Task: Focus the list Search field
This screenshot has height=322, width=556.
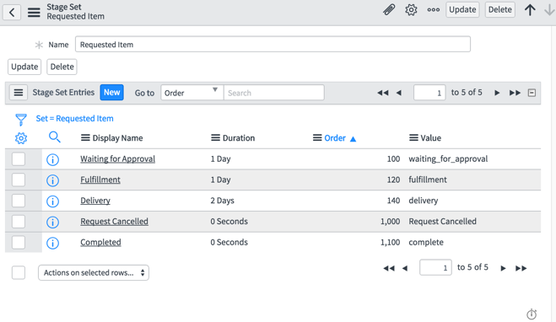Action: click(x=273, y=93)
